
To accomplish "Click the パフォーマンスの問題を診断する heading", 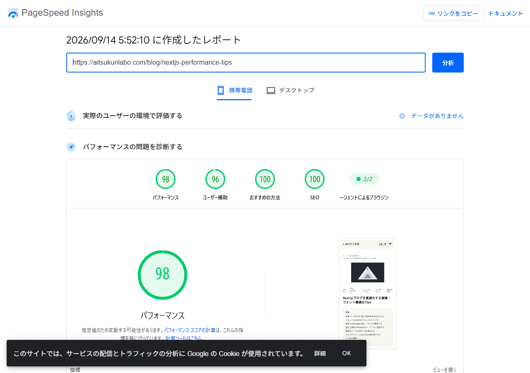I will (x=132, y=147).
